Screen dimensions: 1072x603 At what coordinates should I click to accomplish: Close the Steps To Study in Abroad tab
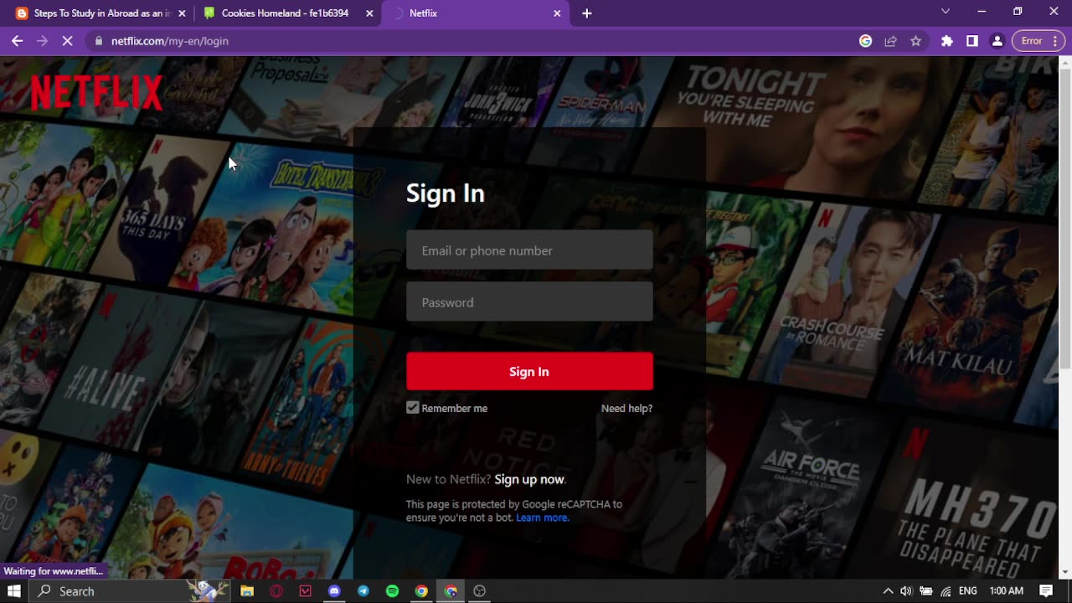pos(182,13)
